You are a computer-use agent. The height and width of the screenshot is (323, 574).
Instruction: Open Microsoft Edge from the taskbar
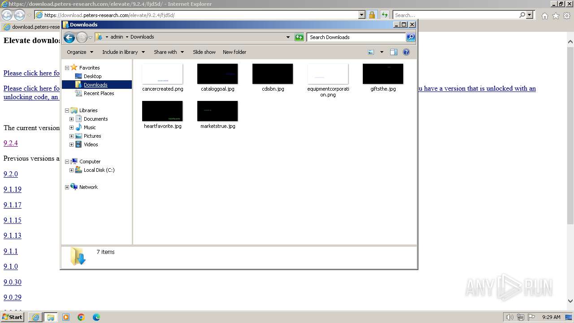[x=96, y=317]
